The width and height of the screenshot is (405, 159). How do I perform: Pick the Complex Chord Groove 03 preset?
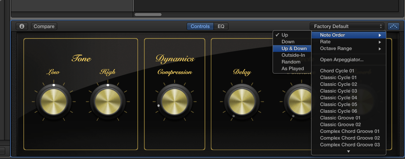pos(349,144)
